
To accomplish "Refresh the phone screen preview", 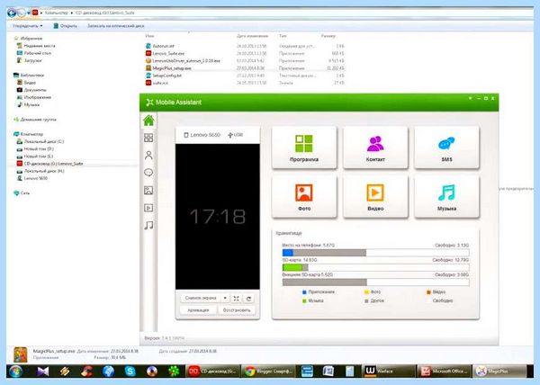I will 248,299.
